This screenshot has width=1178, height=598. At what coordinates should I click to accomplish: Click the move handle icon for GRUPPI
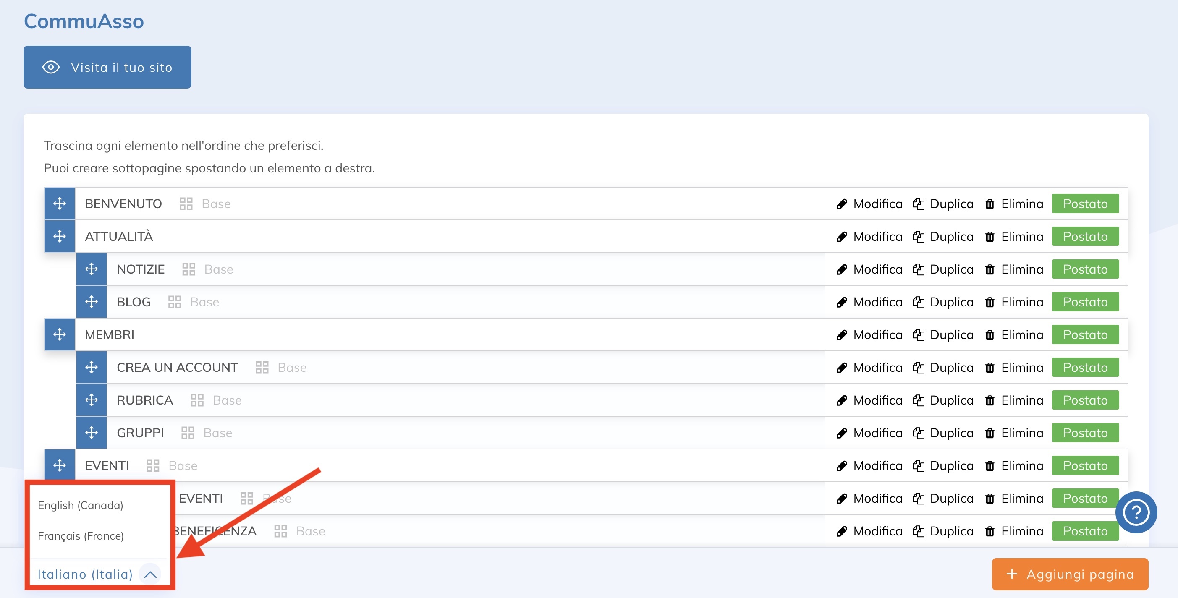pyautogui.click(x=92, y=433)
